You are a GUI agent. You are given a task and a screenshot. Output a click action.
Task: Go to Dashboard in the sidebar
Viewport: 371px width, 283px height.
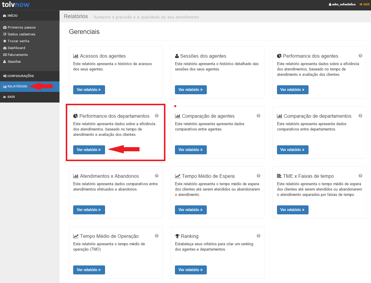click(x=16, y=48)
